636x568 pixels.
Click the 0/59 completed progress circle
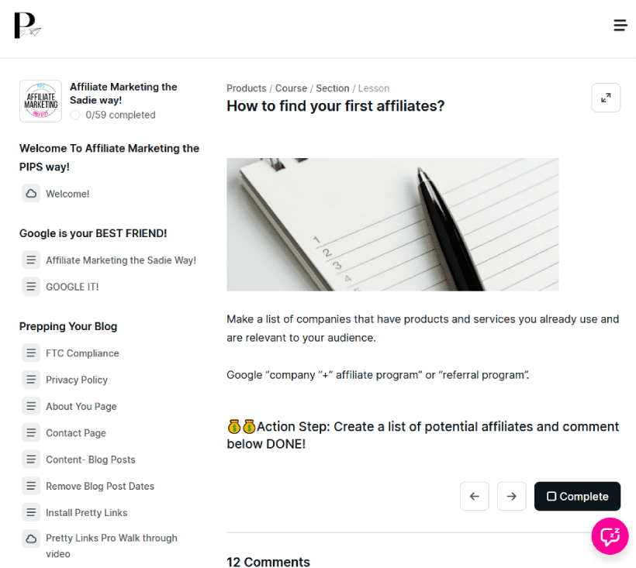tap(75, 115)
